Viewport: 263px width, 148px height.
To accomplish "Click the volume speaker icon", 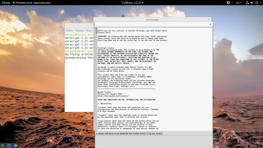I will (251, 3).
